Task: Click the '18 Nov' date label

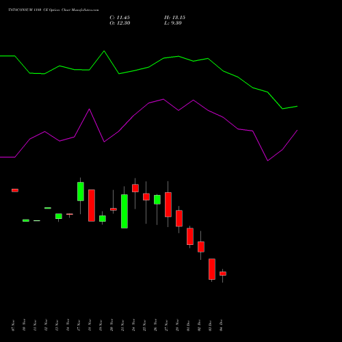Action: 90,326
